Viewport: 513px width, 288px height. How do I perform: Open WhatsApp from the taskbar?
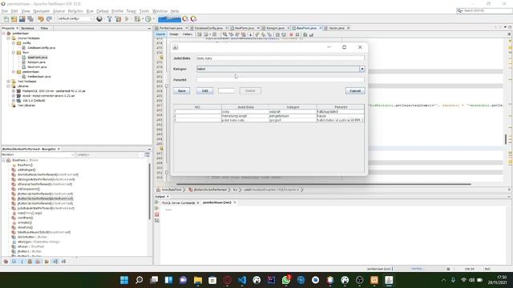pyautogui.click(x=286, y=280)
